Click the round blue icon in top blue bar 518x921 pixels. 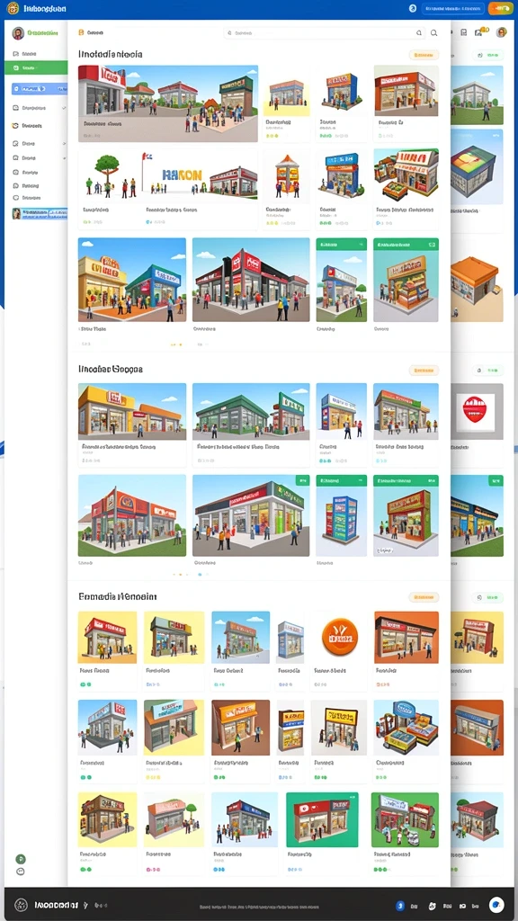412,9
